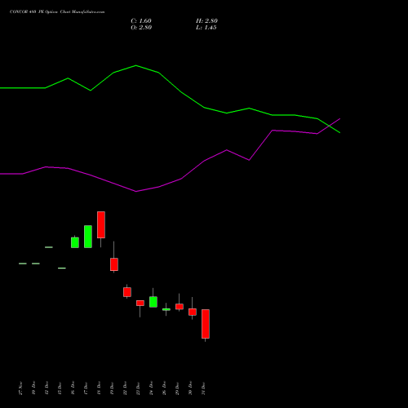
Task: Click the 31 Dec date label
Action: 203,388
